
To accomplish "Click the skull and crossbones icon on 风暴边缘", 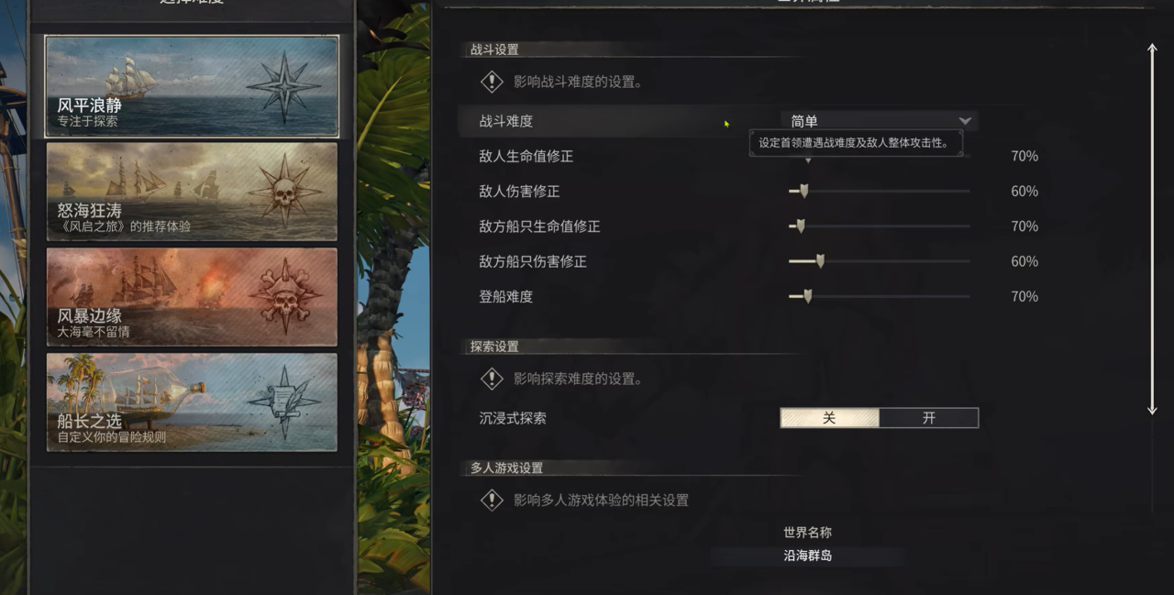I will pyautogui.click(x=285, y=296).
